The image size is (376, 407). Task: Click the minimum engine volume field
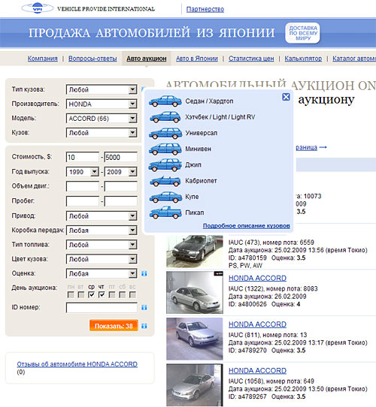(x=83, y=186)
